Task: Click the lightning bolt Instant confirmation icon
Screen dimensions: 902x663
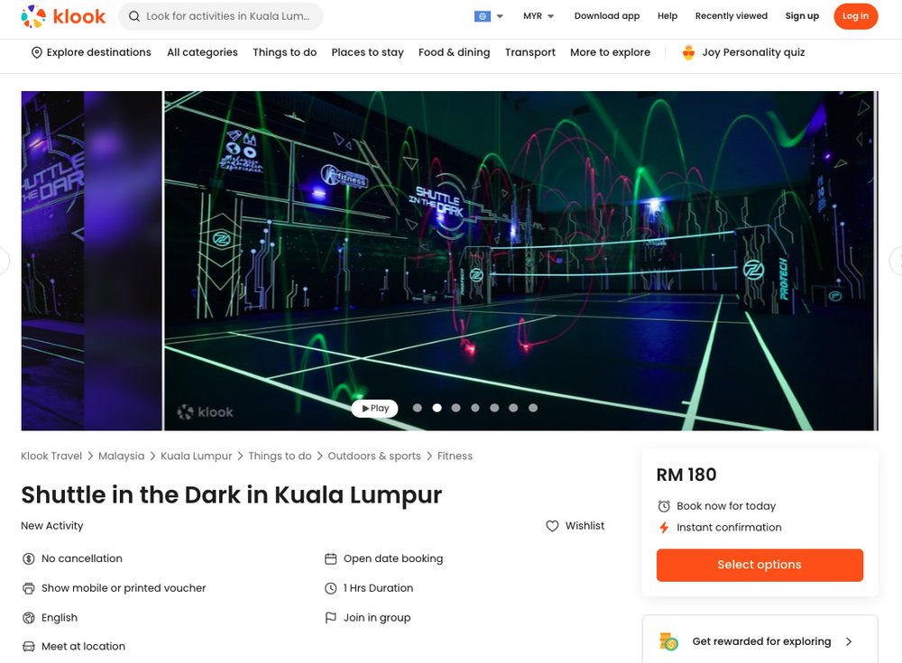Action: tap(664, 527)
